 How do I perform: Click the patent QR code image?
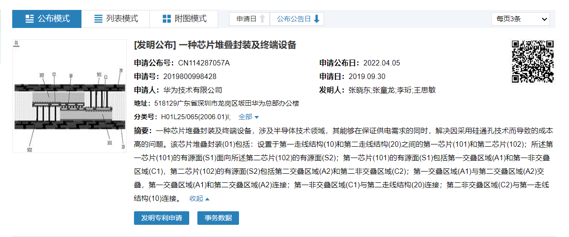(x=532, y=62)
